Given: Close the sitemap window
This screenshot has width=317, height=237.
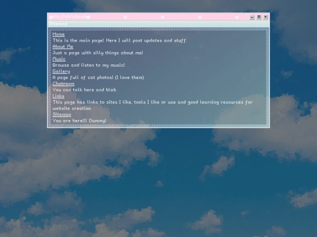Looking at the screenshot, I should [266, 17].
